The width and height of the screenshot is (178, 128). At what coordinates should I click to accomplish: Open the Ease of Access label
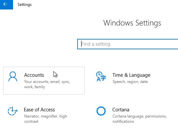[39, 110]
